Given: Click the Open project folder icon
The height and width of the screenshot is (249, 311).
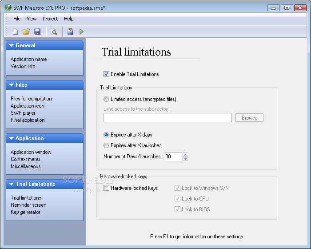Looking at the screenshot, I should [26, 32].
